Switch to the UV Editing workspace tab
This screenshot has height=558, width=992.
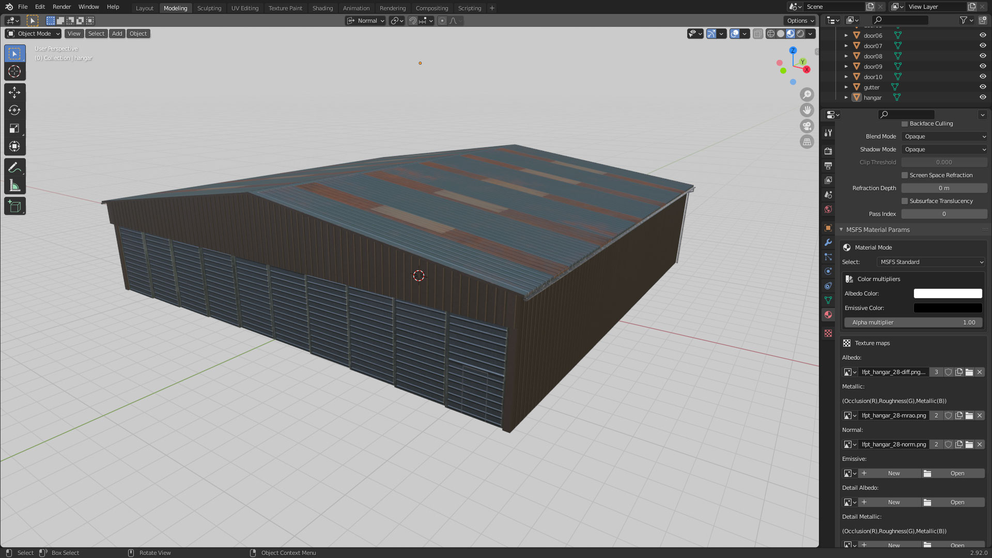(x=244, y=8)
